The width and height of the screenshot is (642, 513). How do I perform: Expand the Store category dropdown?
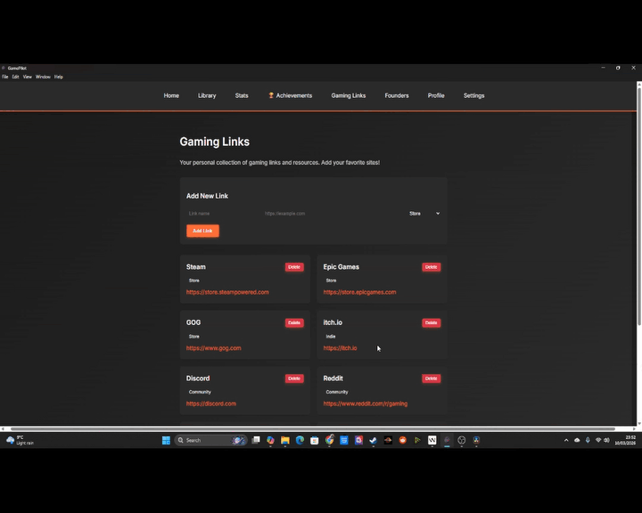point(424,214)
